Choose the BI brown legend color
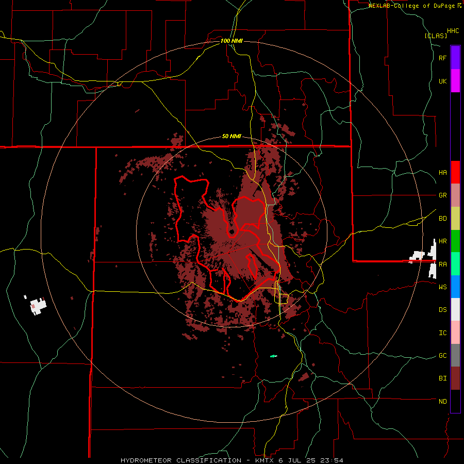The height and width of the screenshot is (464, 464). coord(455,378)
